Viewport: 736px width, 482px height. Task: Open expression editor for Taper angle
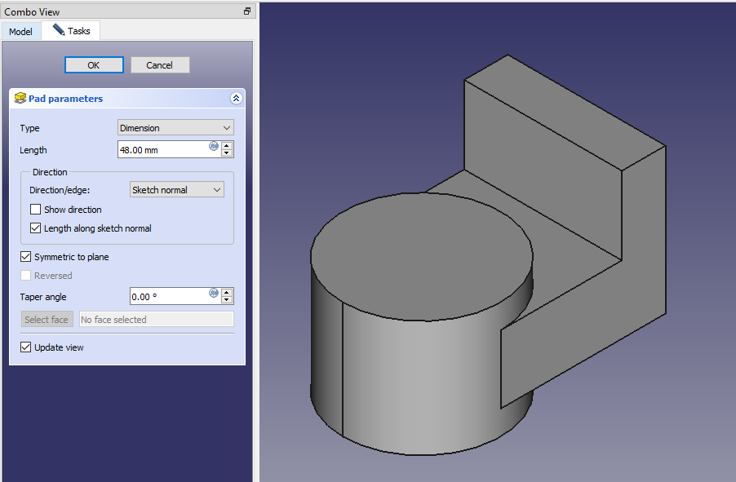point(214,293)
